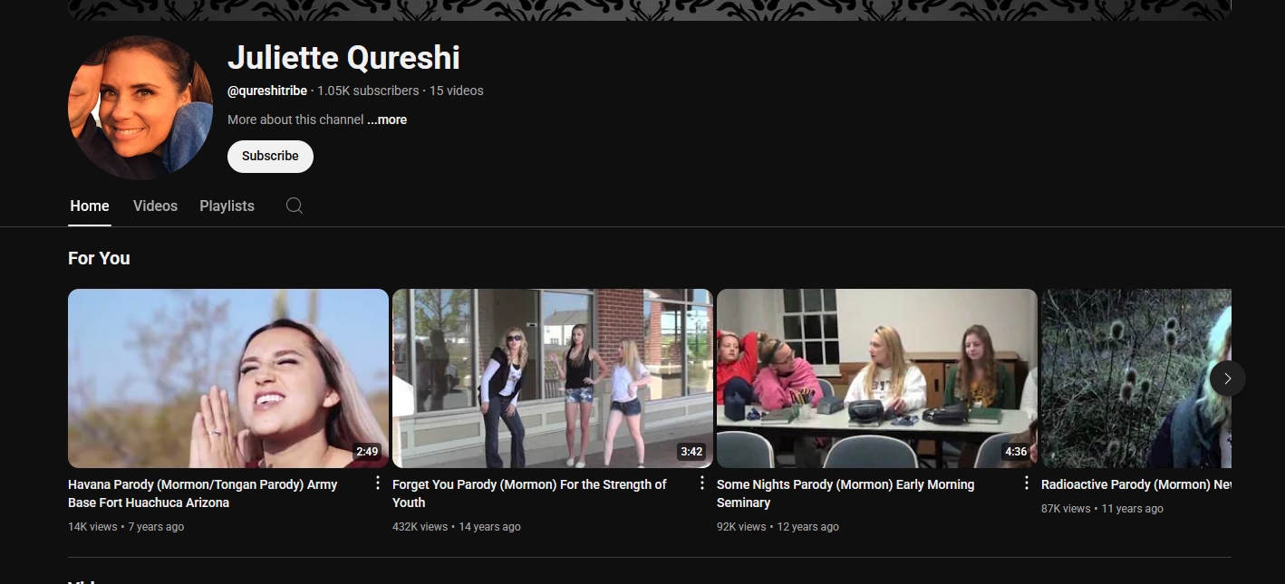Open Juliette Qureshi channel profile picture
The image size is (1285, 584).
[x=140, y=108]
